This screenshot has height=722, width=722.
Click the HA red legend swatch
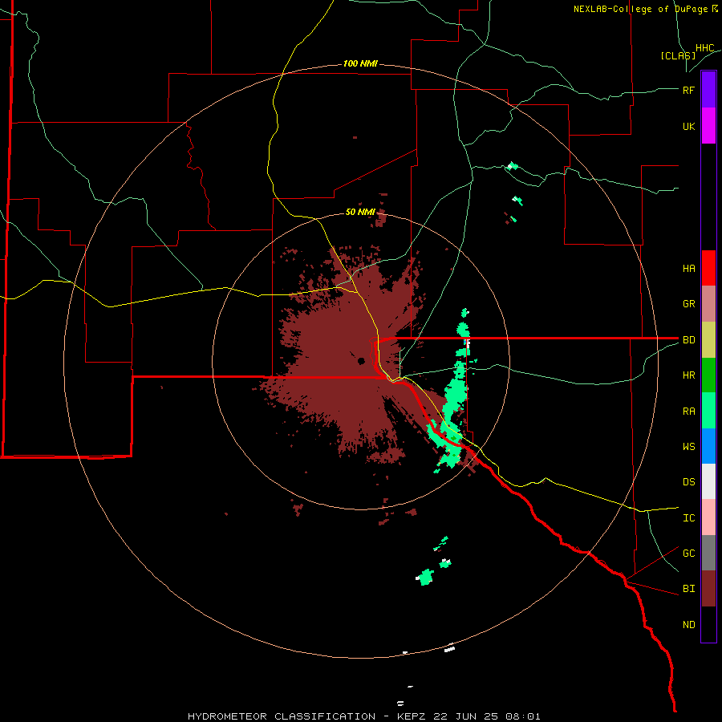pos(708,268)
